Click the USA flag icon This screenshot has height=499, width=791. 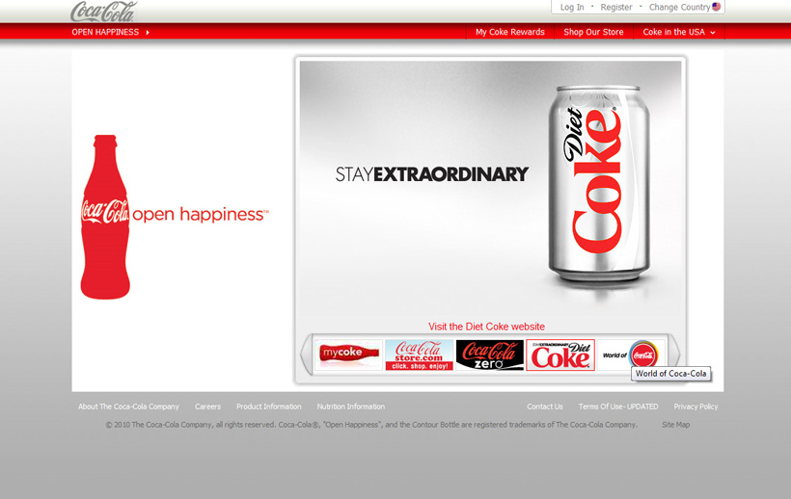pos(716,7)
